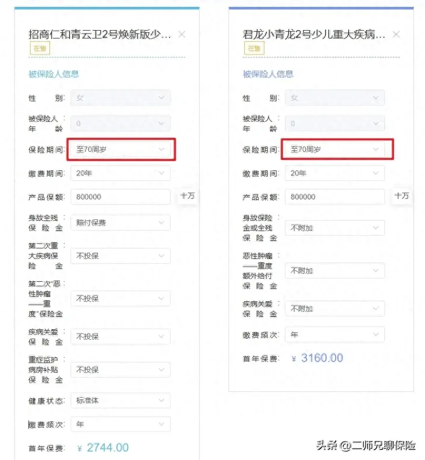This screenshot has height=460, width=425.
Task: Open the 重症监护病房补贴 dropdown
Action: (120, 369)
